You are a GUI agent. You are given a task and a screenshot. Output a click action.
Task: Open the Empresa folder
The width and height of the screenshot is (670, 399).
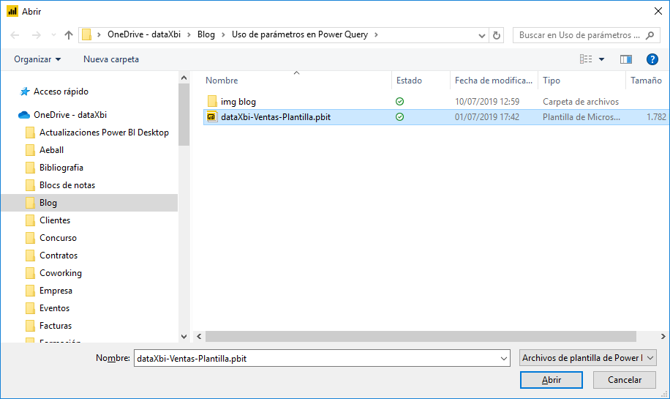click(x=56, y=291)
